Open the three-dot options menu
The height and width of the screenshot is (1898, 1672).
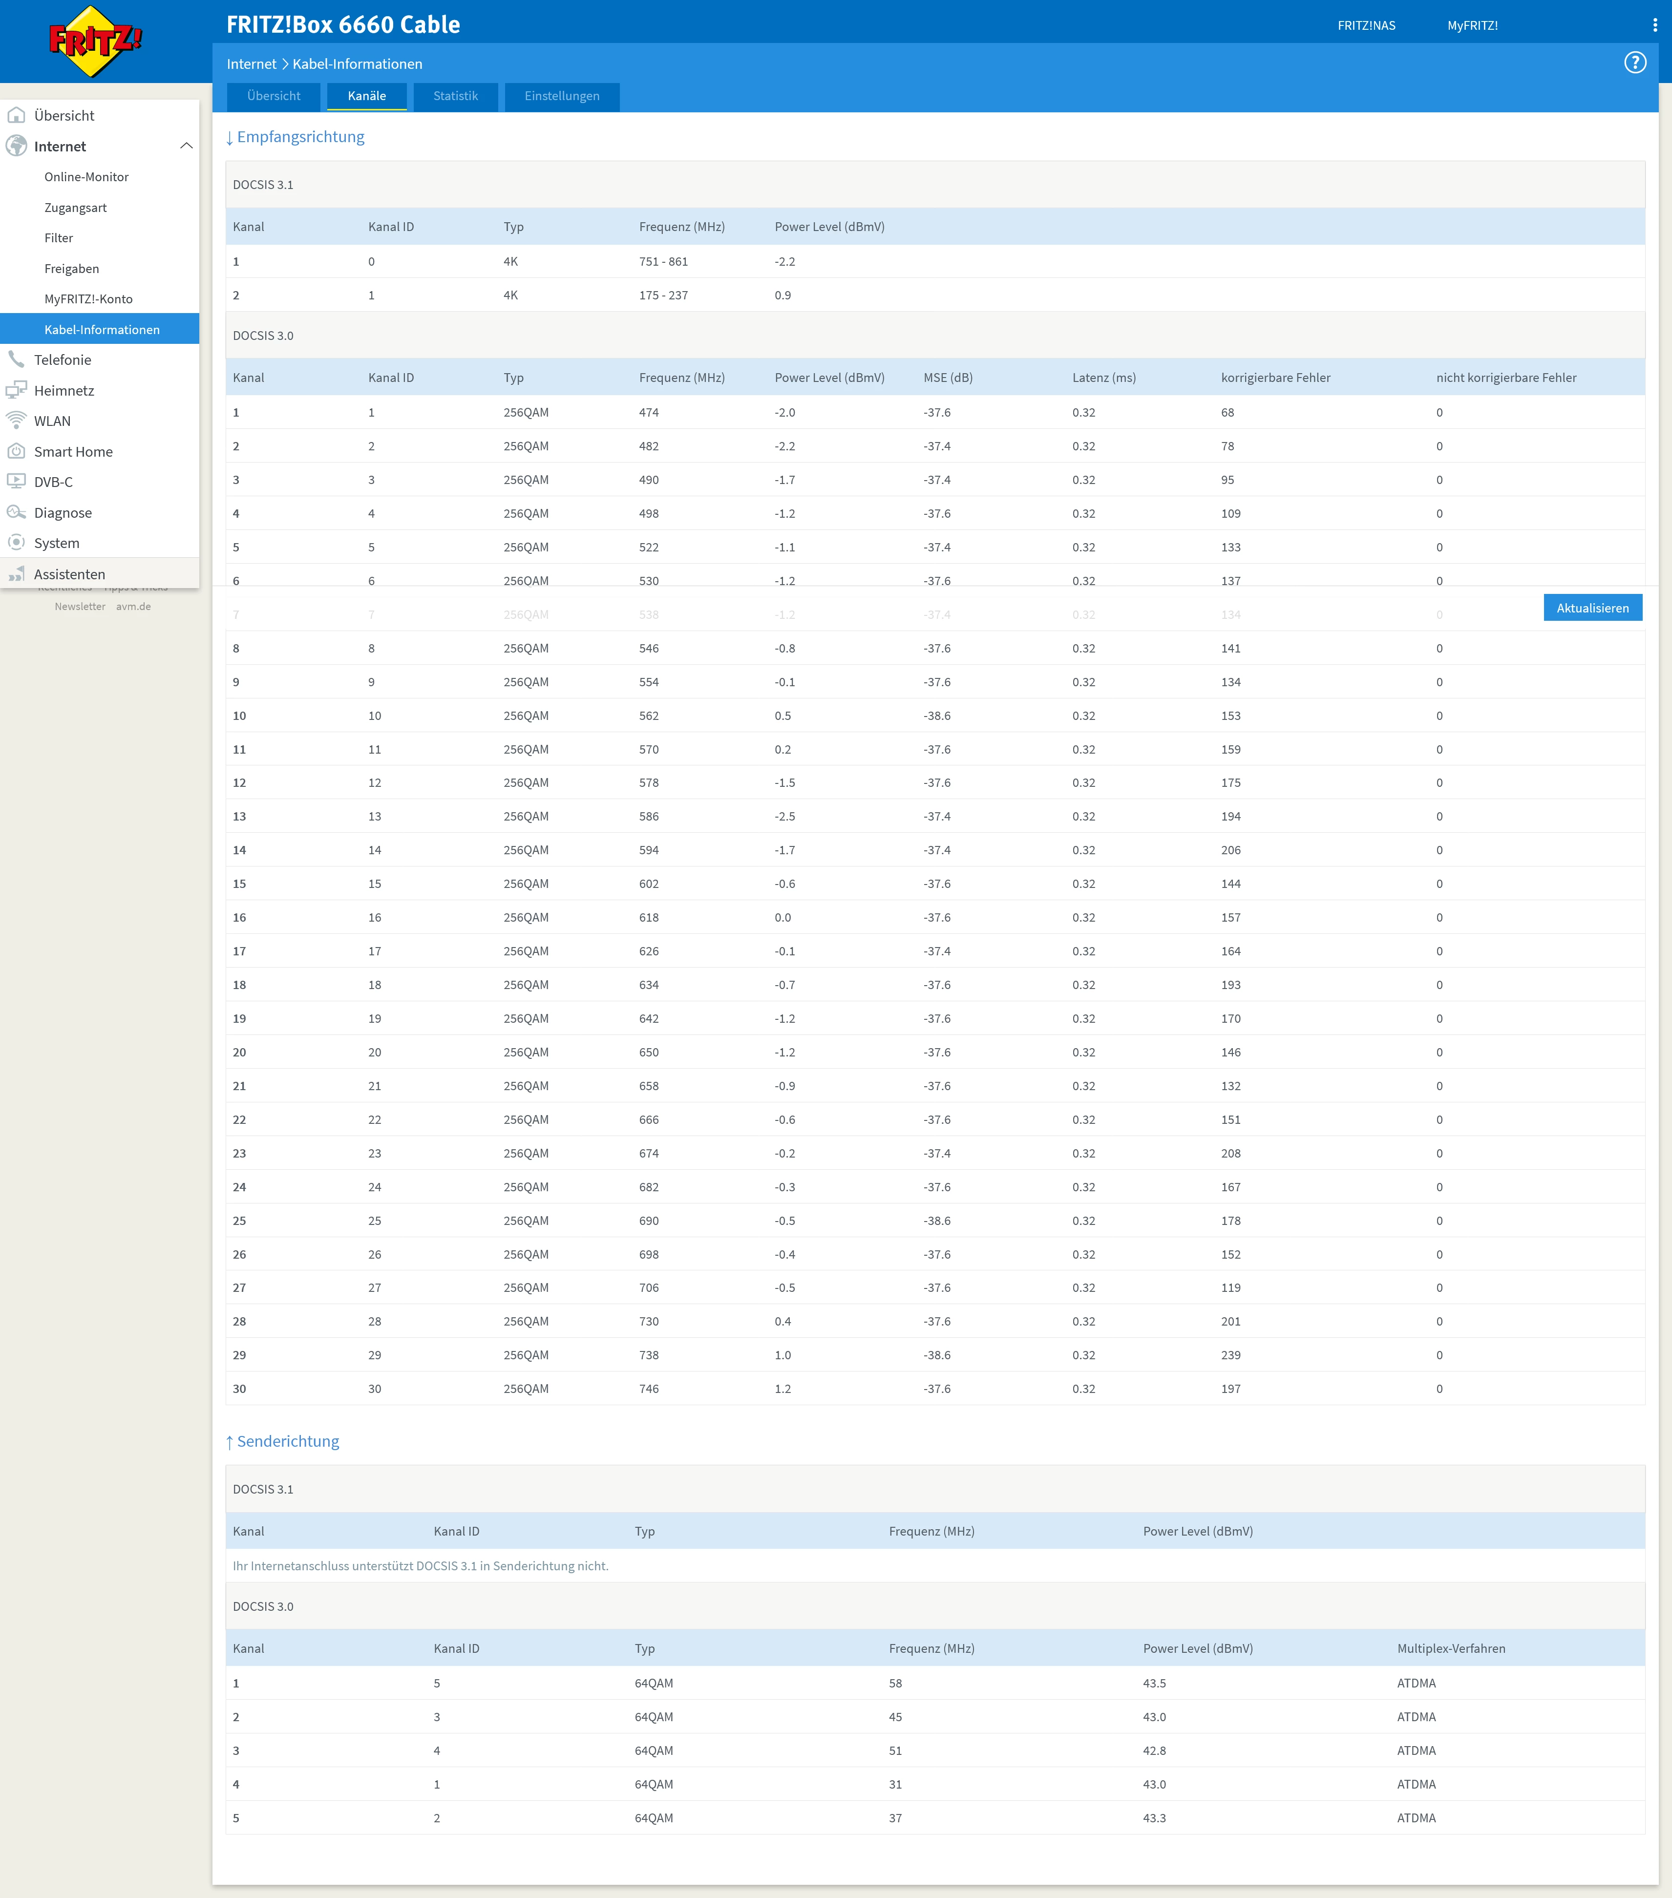(1654, 25)
